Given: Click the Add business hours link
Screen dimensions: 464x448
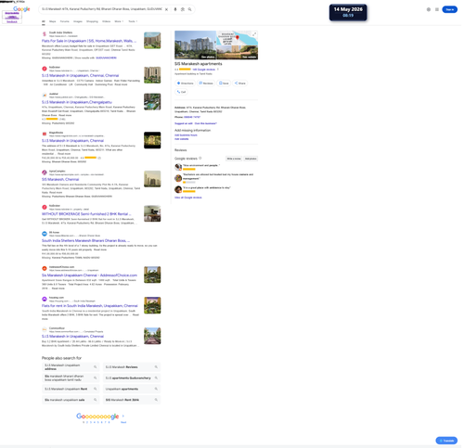Looking at the screenshot, I should tap(186, 135).
